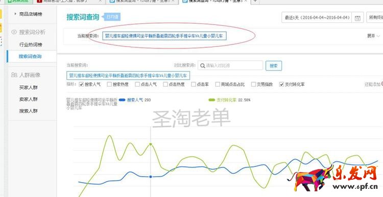Viewport: 383px width, 197px height.
Task: Enable the 点击率 checkbox
Action: point(194,84)
